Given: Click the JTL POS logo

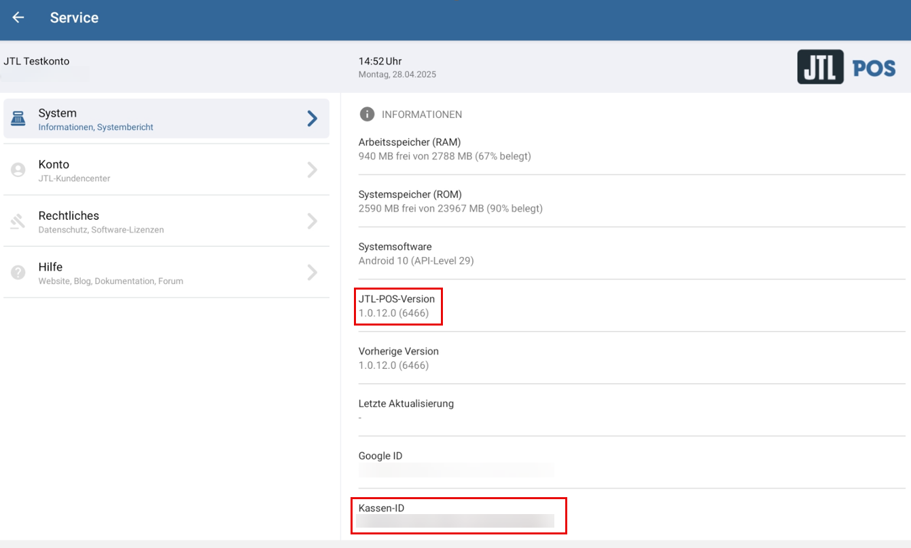Looking at the screenshot, I should point(846,67).
